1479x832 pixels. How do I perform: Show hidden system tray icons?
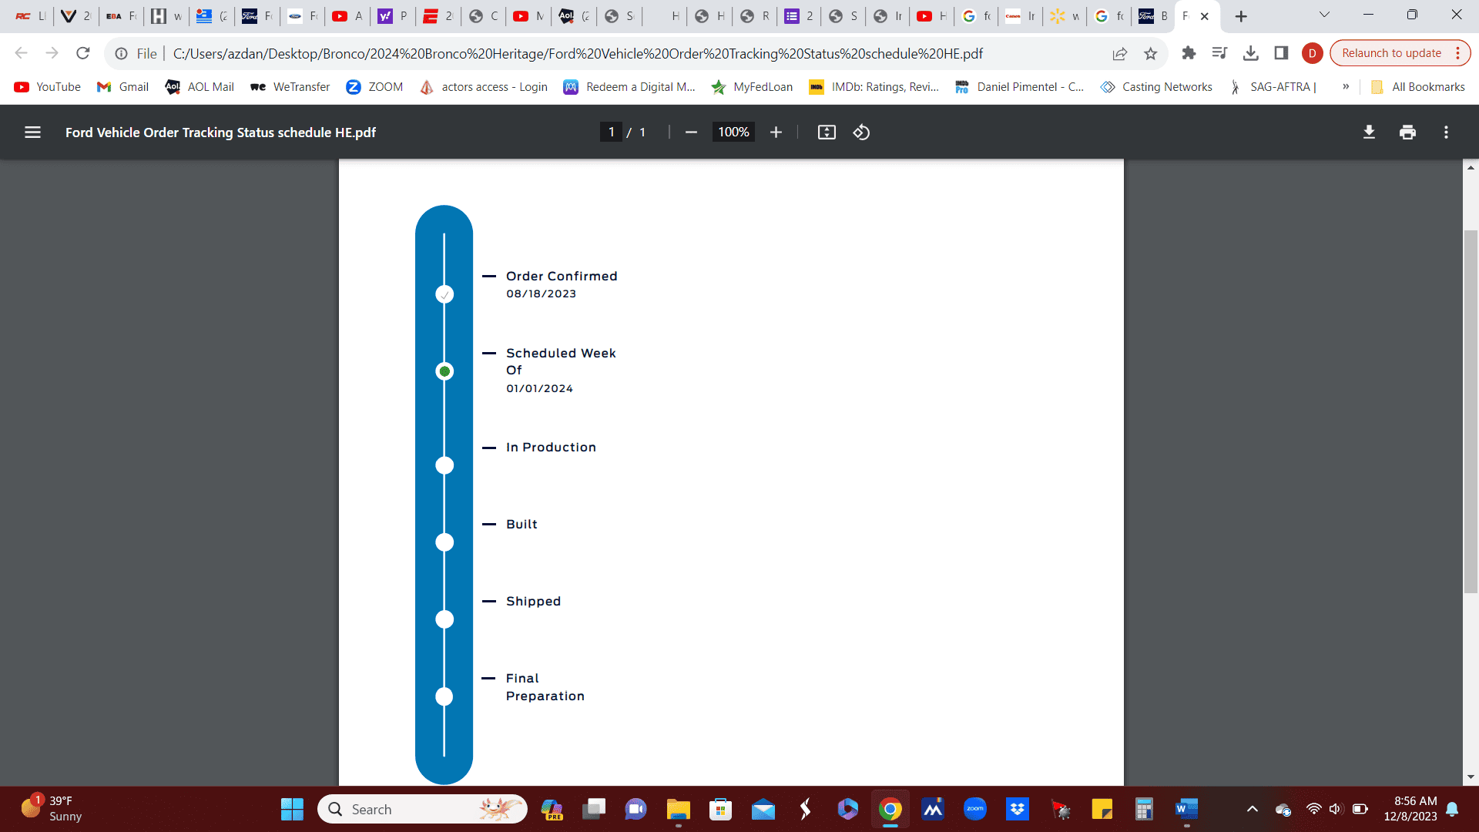1252,809
